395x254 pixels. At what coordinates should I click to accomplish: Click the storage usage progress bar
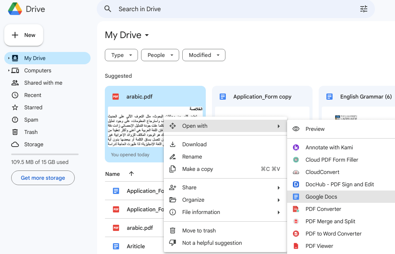pos(45,154)
